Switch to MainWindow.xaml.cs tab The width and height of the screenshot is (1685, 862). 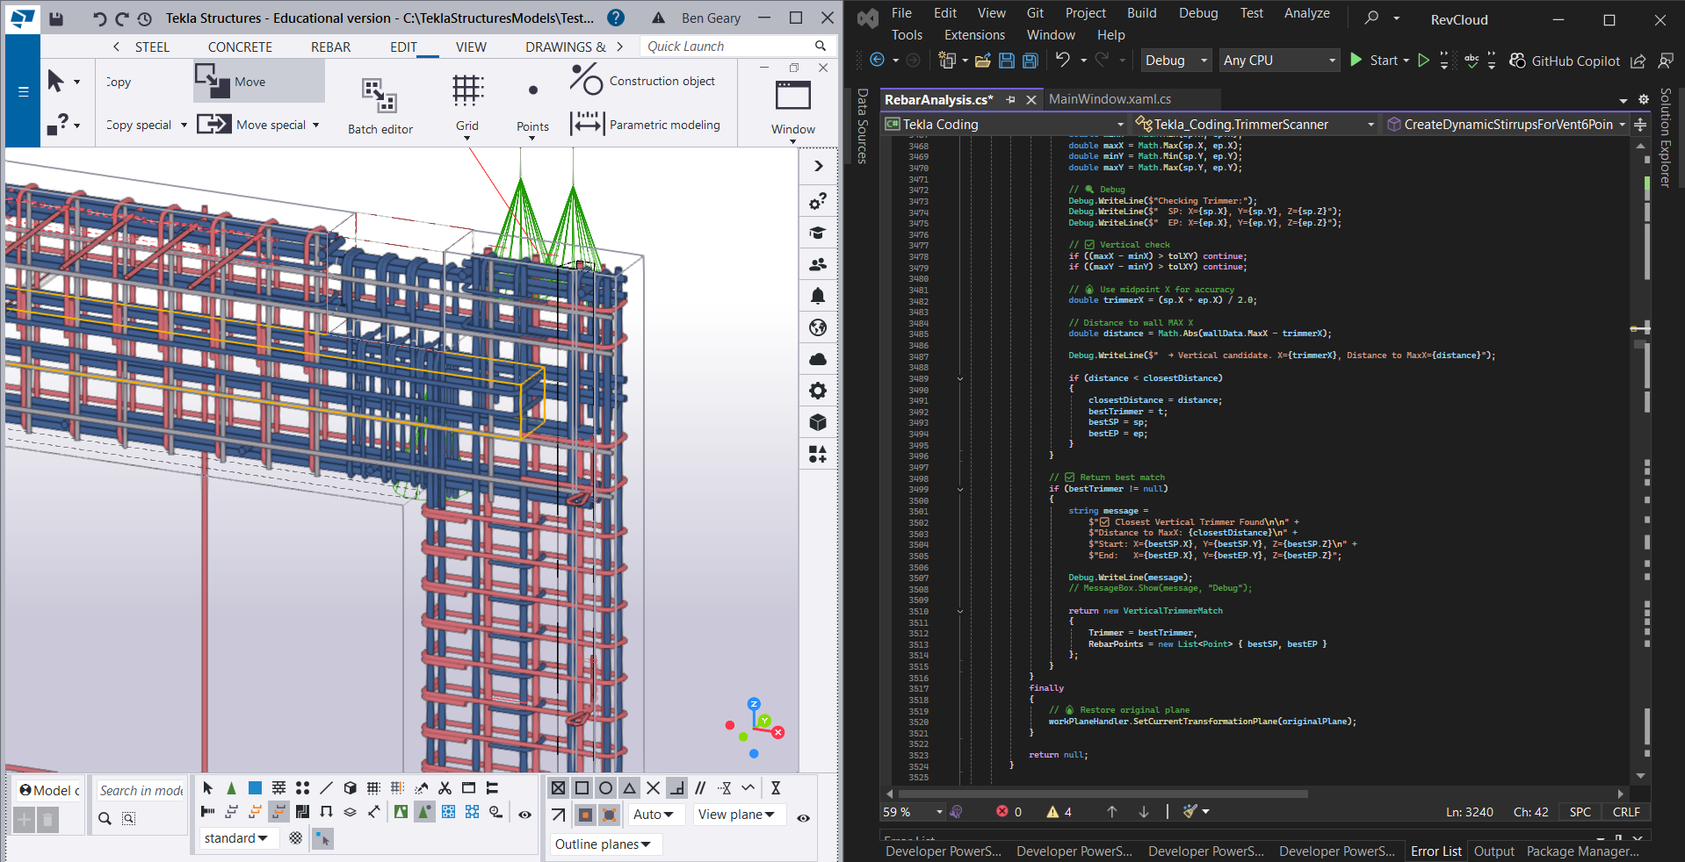[x=1110, y=99]
